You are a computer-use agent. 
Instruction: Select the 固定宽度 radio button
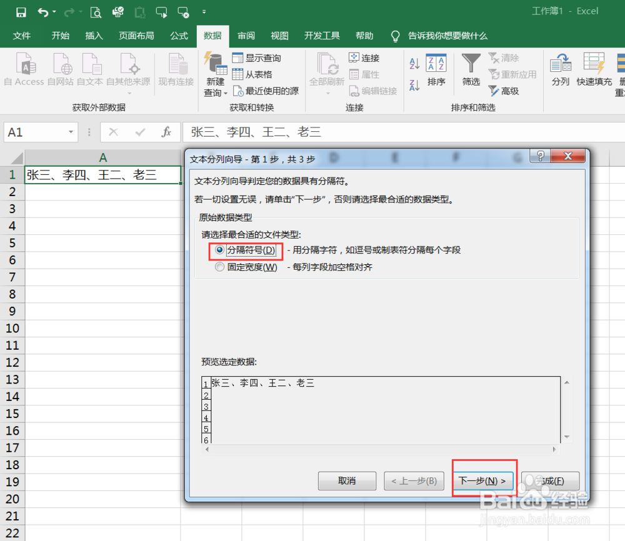coord(219,266)
